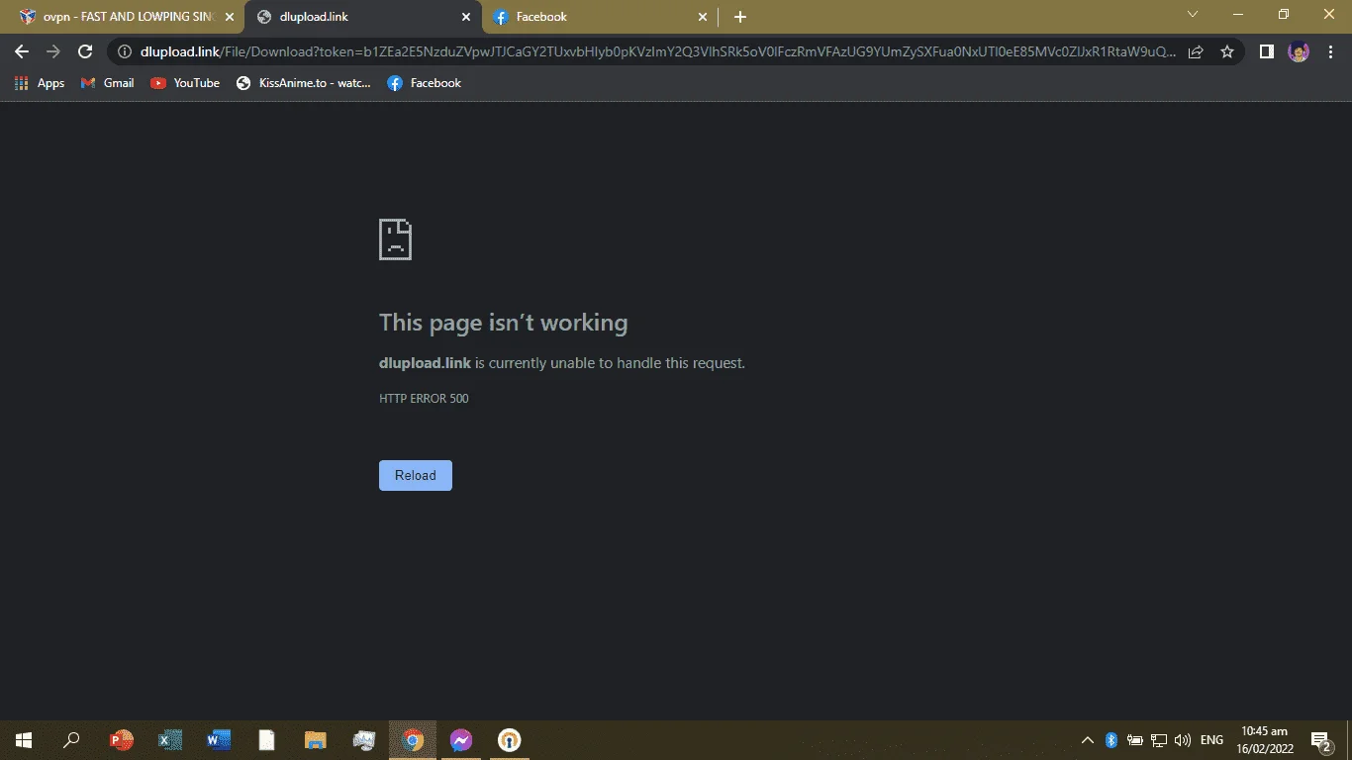Open the app right of File Explorer on taskbar
Image resolution: width=1352 pixels, height=760 pixels.
pyautogui.click(x=364, y=740)
